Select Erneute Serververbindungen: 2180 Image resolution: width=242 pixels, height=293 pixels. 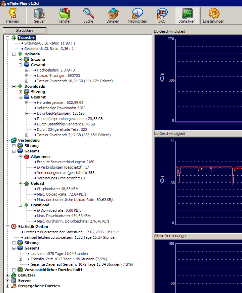coord(66,162)
